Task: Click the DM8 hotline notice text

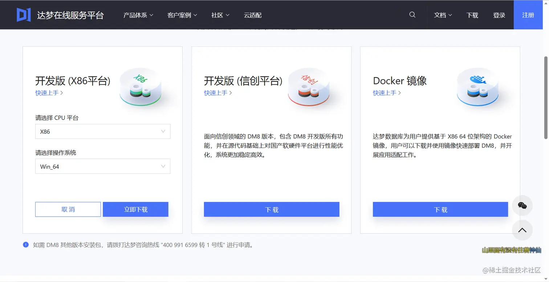Action: [143, 245]
